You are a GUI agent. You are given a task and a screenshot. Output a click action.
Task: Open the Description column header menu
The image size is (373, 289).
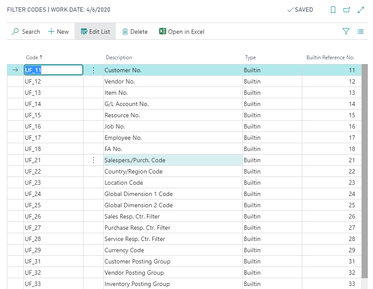(119, 58)
